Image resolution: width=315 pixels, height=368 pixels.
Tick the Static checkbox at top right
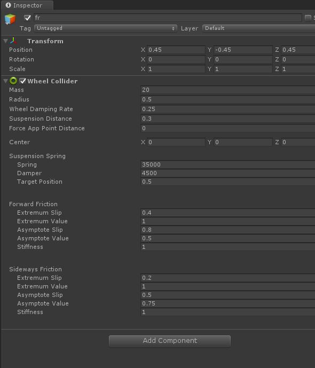308,18
